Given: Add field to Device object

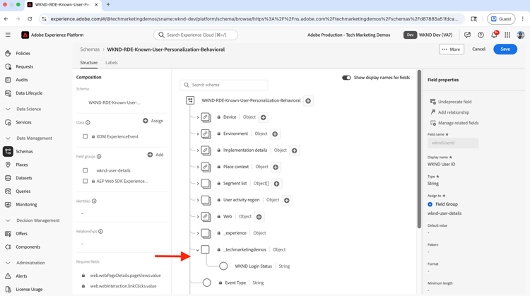Looking at the screenshot, I should pyautogui.click(x=264, y=117).
